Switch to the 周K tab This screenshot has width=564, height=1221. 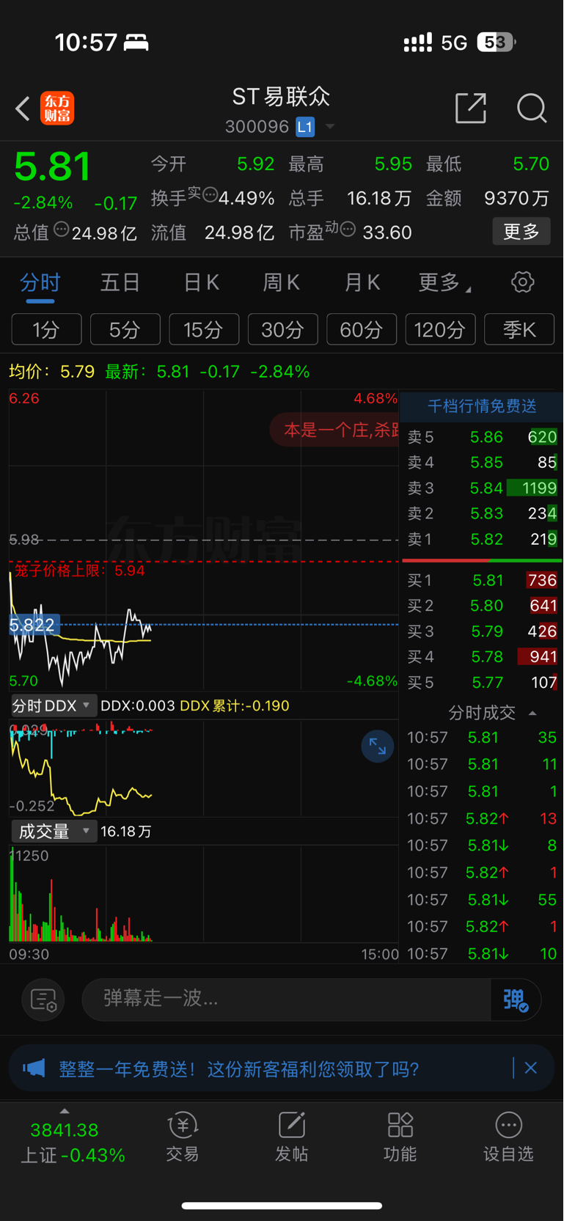[x=282, y=283]
